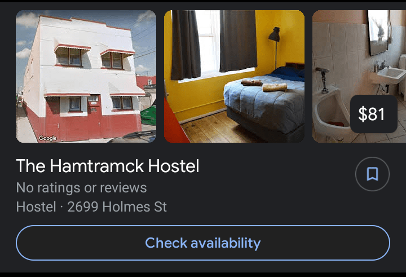Click the mirror in bathroom photo
406x277 pixels.
click(x=378, y=32)
